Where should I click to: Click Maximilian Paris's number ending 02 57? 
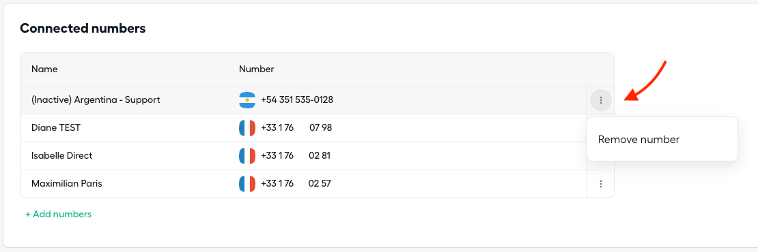pos(296,184)
